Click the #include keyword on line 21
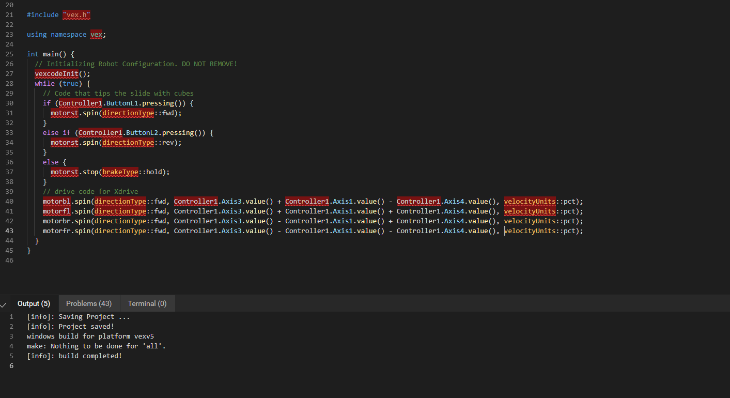The width and height of the screenshot is (730, 398). (x=42, y=15)
